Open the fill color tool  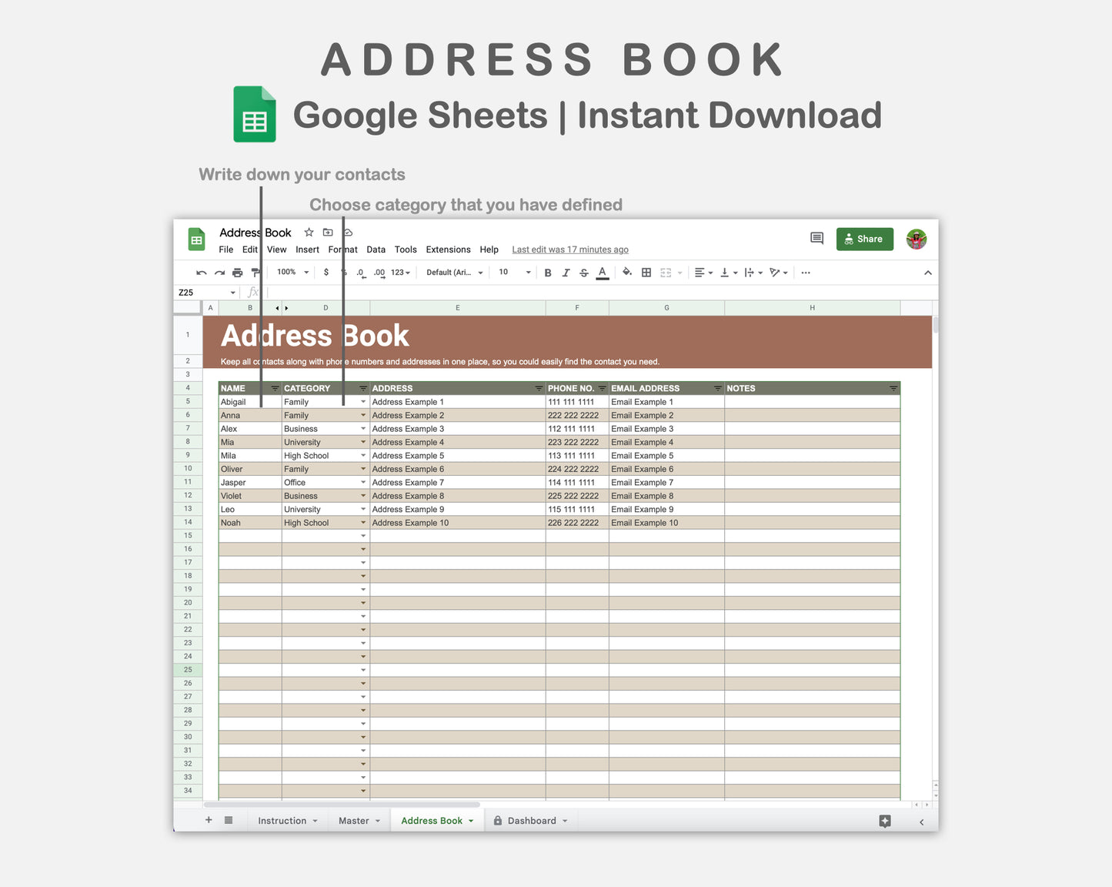(x=627, y=272)
